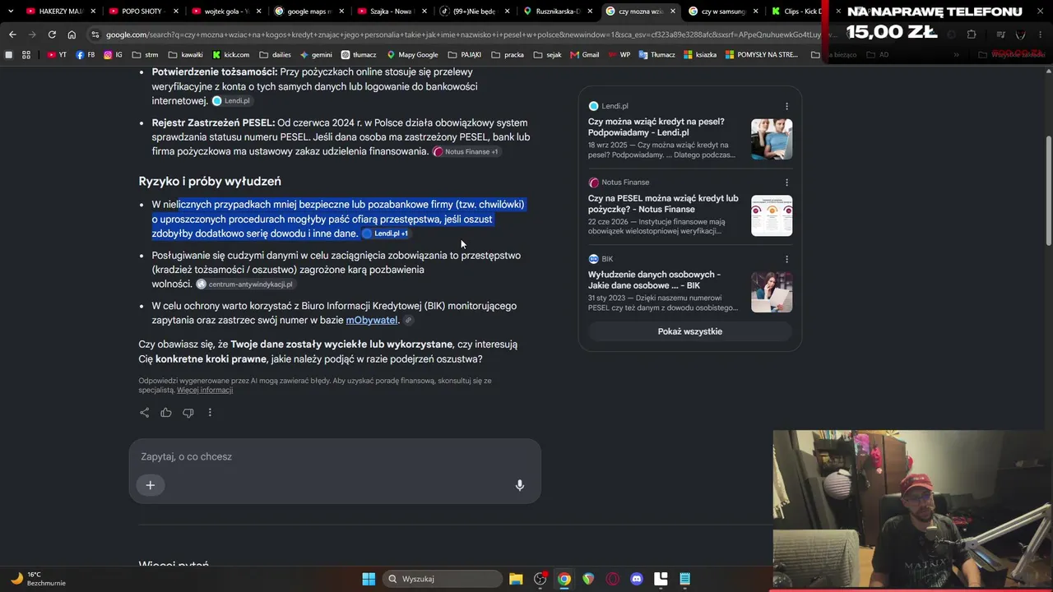Open the Notus Finanse source card options menu
Screen dimensions: 1053x592
point(786,183)
